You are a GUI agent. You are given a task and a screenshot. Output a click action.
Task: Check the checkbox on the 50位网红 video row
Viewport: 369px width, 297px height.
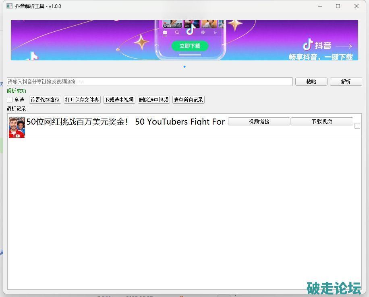[x=357, y=126]
